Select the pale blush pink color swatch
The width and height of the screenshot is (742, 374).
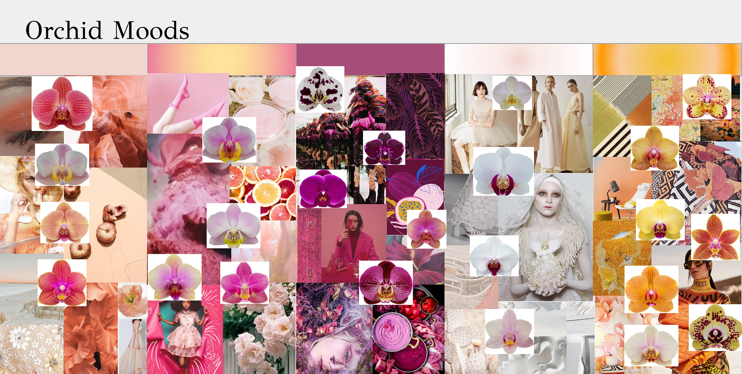pyautogui.click(x=73, y=59)
